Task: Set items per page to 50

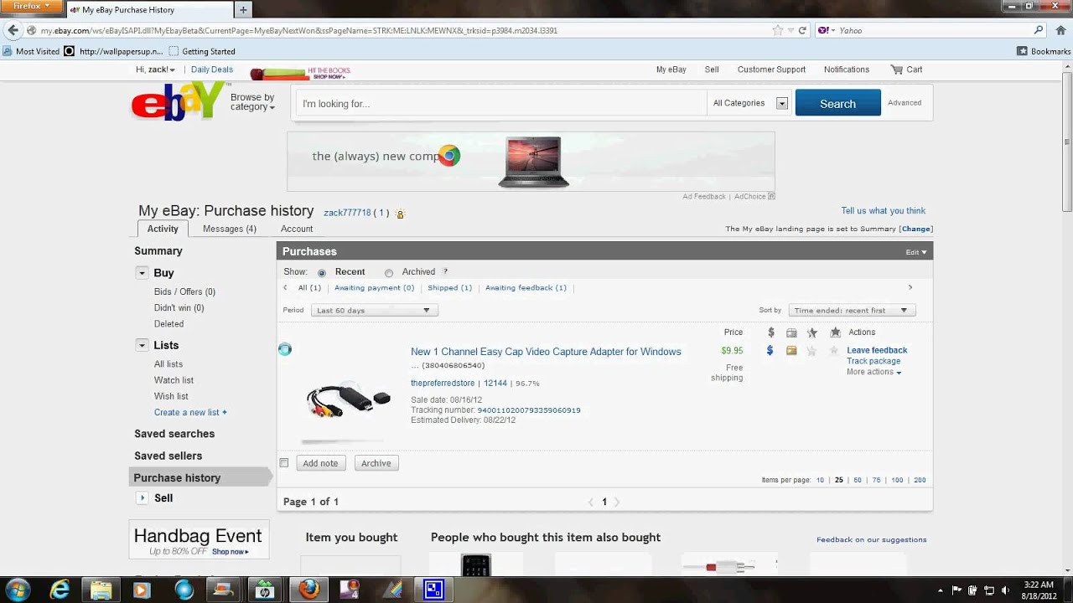Action: pyautogui.click(x=857, y=480)
